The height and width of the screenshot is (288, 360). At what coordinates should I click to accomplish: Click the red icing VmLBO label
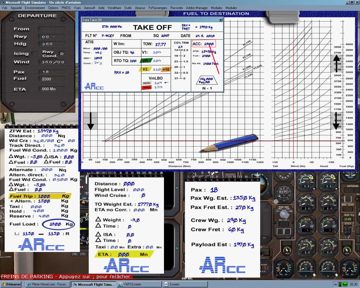click(147, 87)
